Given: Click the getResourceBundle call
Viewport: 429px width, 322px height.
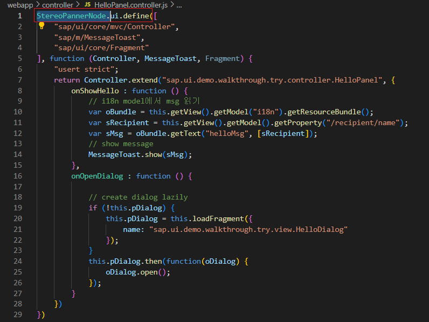Looking at the screenshot, I should pos(324,112).
